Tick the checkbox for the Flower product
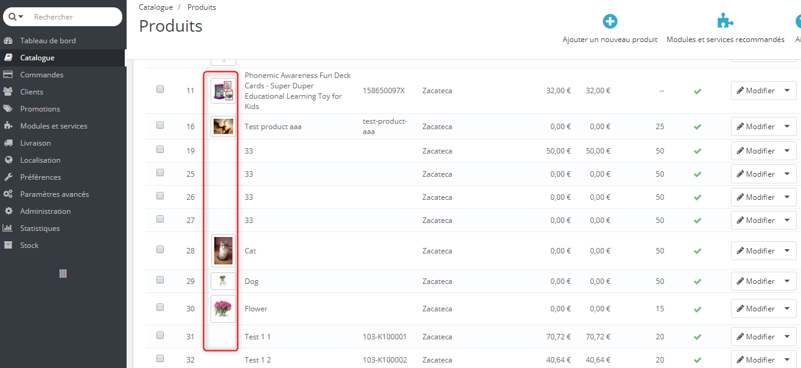 click(x=160, y=307)
